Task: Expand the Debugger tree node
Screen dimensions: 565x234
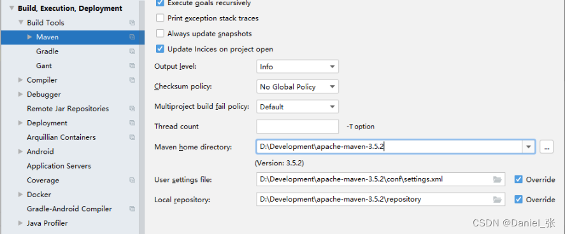Action: [x=20, y=94]
